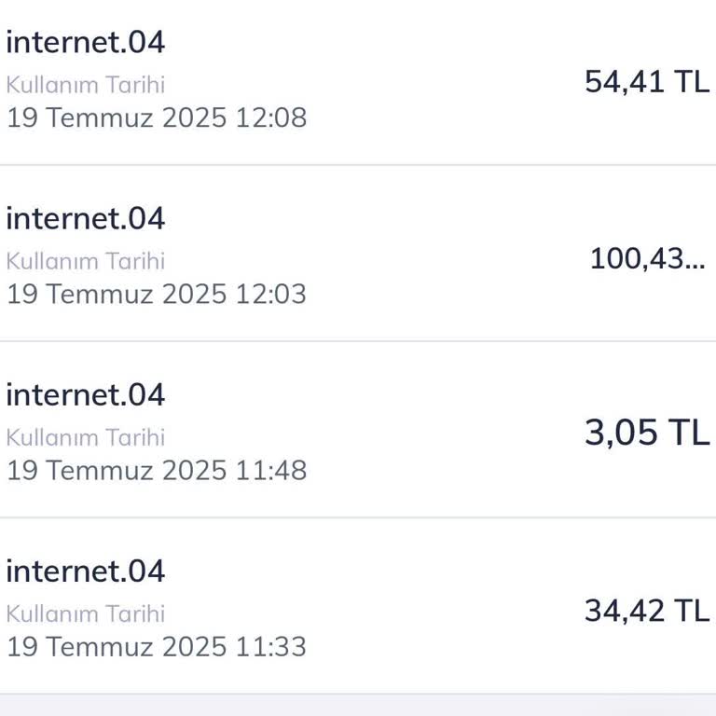Tap Kullanım Tarihi label above the 12:08 date
The width and height of the screenshot is (716, 716).
pos(86,85)
